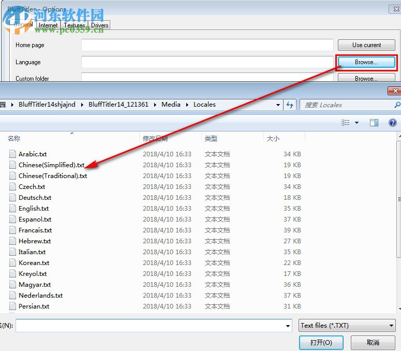
Task: Select Chinese(Simplified).txt file
Action: (x=51, y=165)
